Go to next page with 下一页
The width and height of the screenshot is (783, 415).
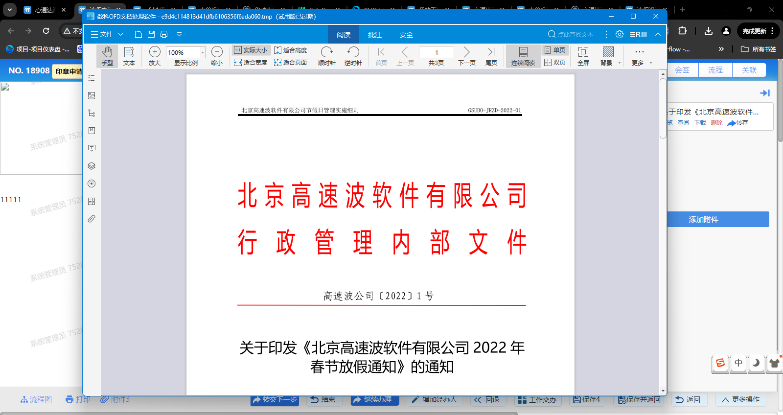[x=466, y=56]
